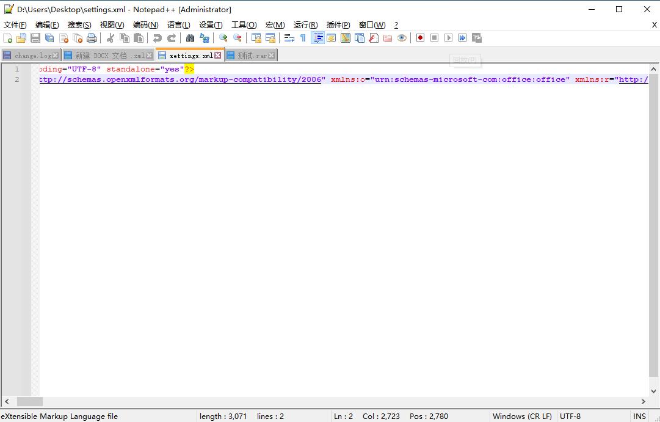Screen dimensions: 660x422
Task: Click the Zoom In magnifier icon
Action: 223,38
